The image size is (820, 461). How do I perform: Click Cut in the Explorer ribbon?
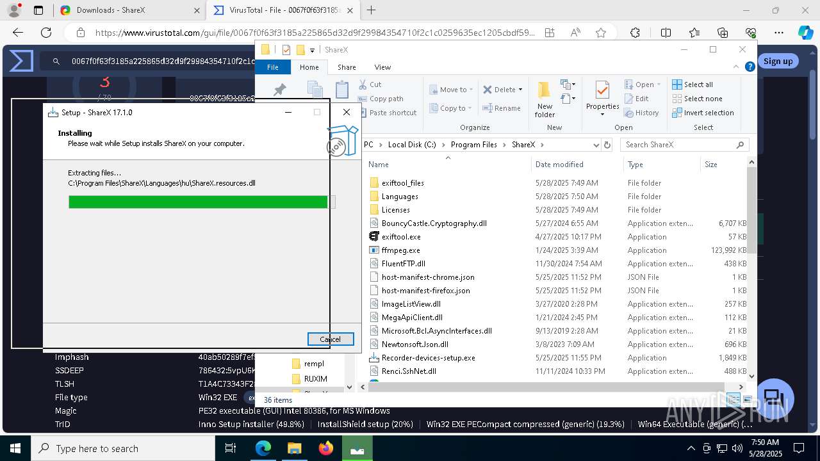tap(370, 84)
